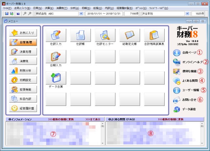Image resolution: width=210 pixels, height=151 pixels.
Task: Select 決算処理 in side menu
Action: pos(23,52)
